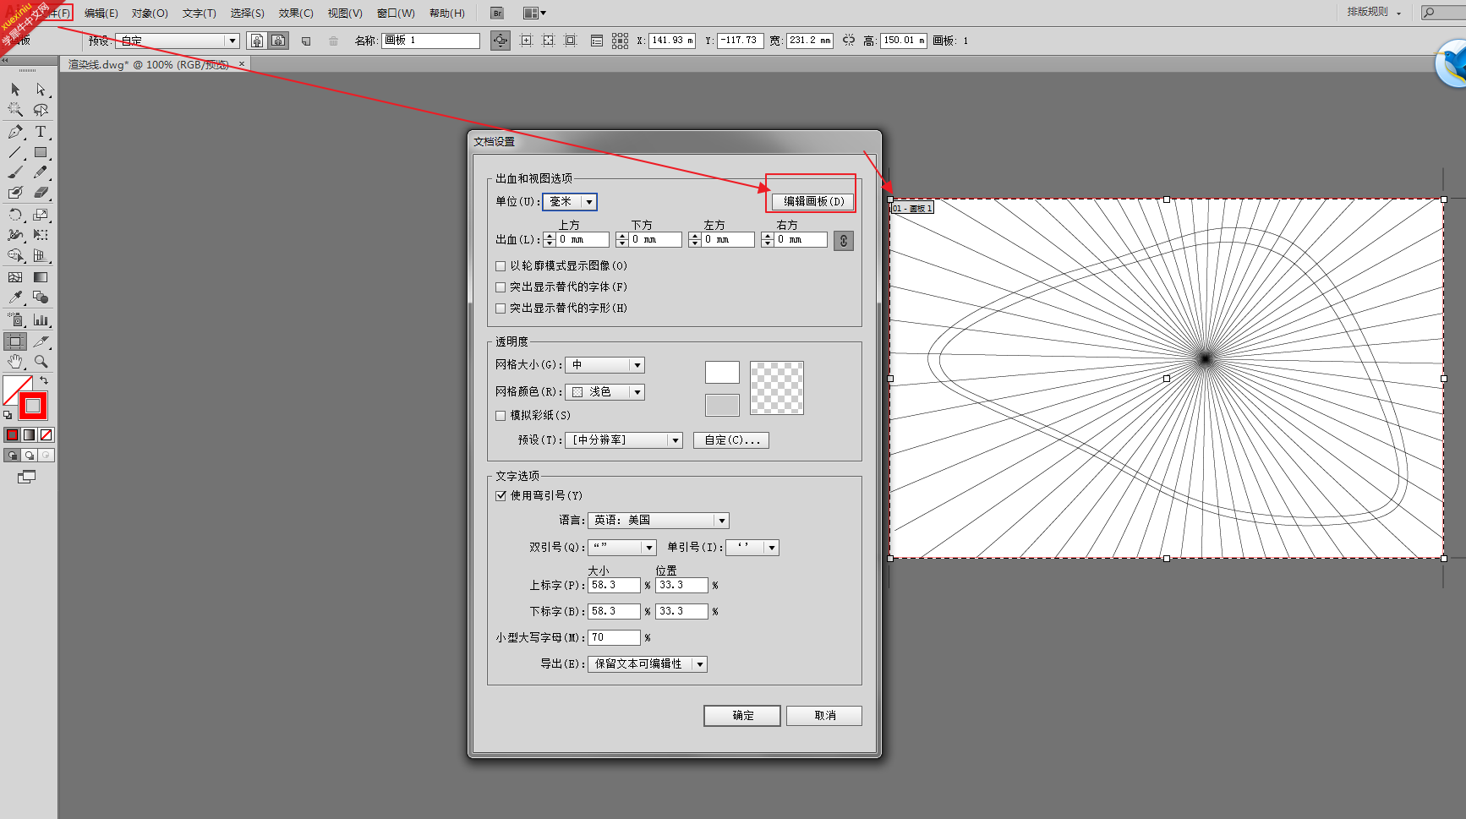The image size is (1466, 819).
Task: Enable 突出显示替代的字体 checkbox
Action: (501, 287)
